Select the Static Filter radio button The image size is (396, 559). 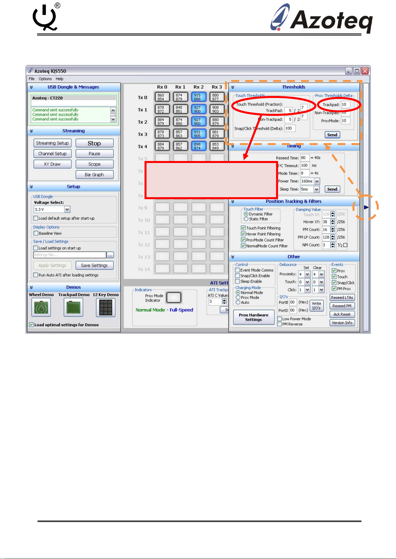pos(246,219)
